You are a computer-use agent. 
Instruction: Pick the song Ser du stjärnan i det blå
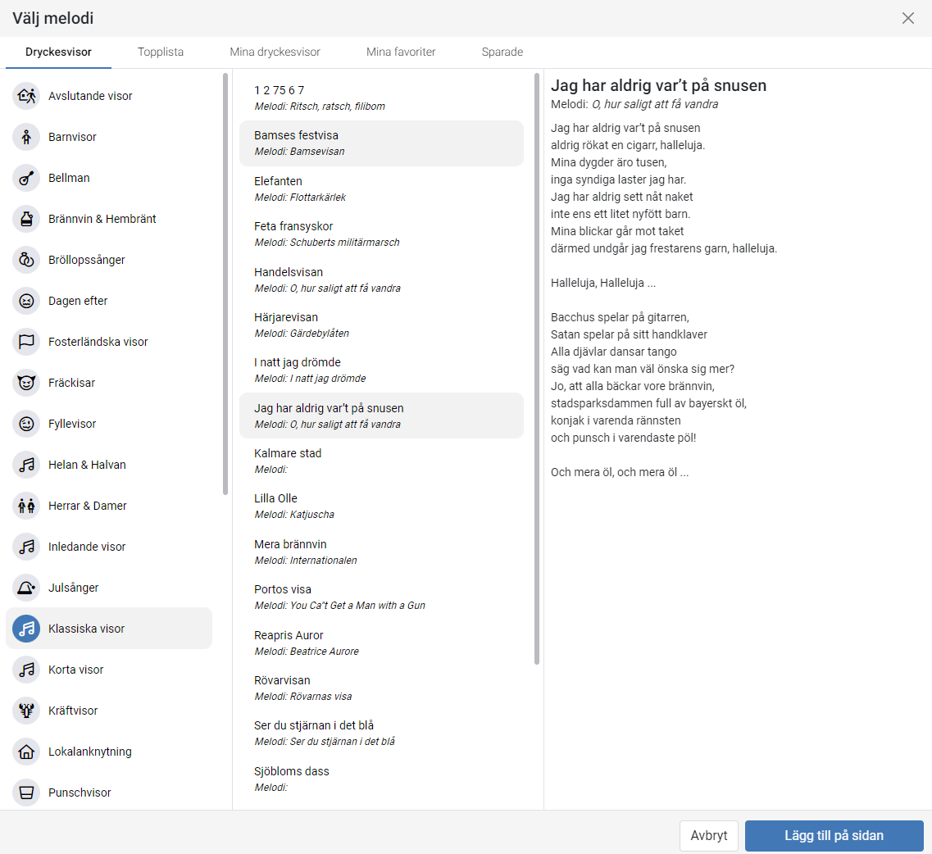click(381, 733)
